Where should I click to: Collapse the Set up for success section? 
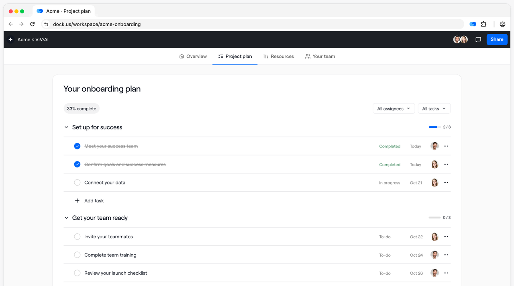(66, 127)
